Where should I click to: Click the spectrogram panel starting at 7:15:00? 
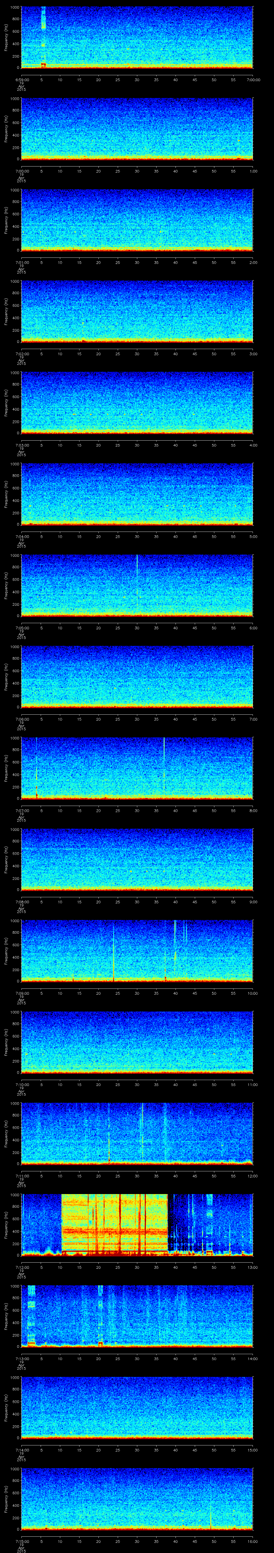pyautogui.click(x=137, y=1499)
